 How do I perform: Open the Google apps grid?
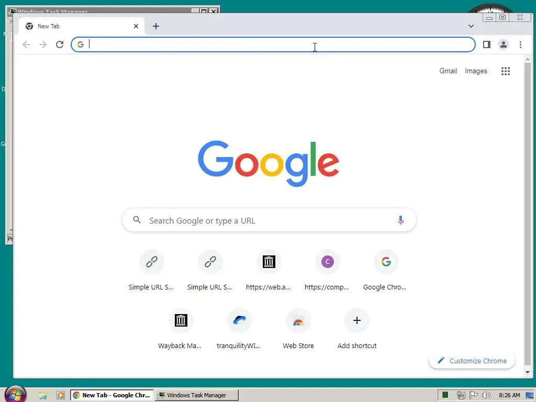506,71
